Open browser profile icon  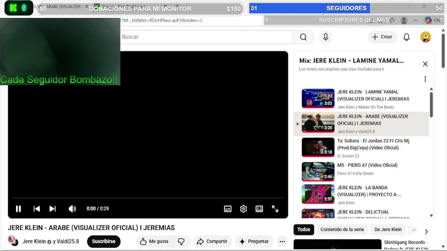[x=404, y=20]
